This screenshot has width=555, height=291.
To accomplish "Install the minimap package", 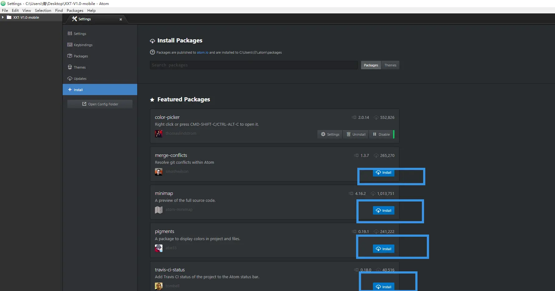I will click(x=384, y=211).
